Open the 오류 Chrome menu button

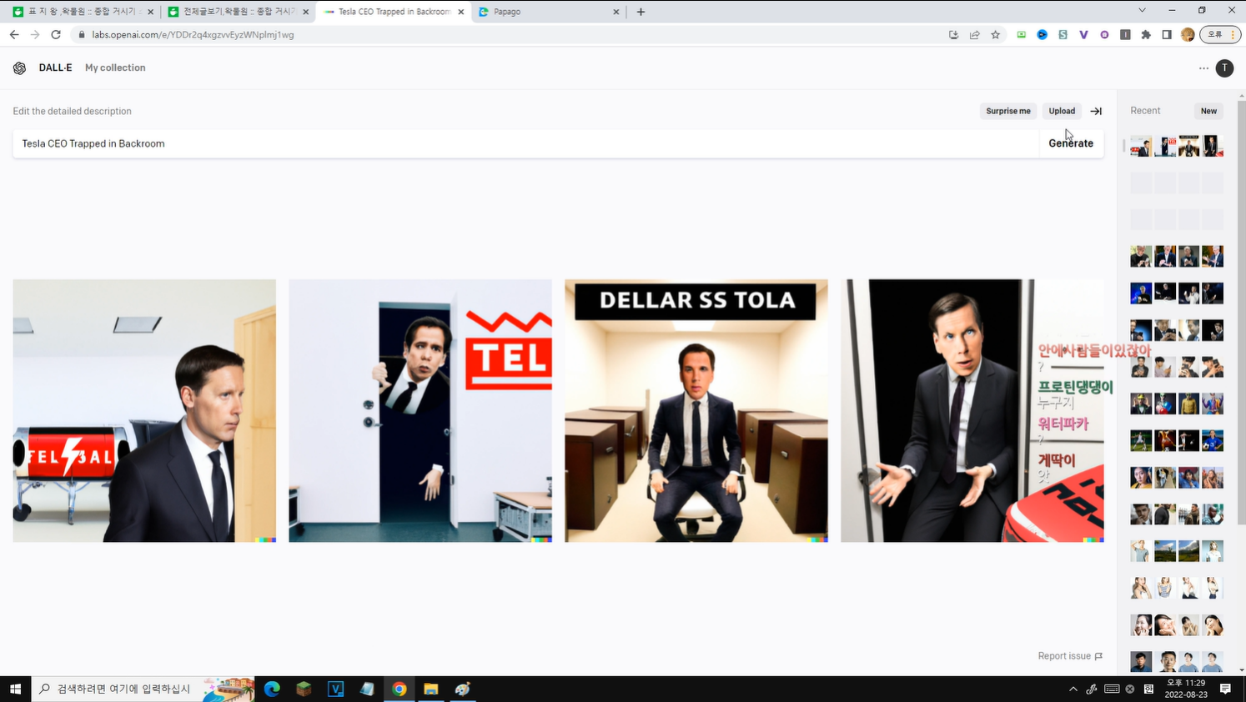pyautogui.click(x=1220, y=35)
